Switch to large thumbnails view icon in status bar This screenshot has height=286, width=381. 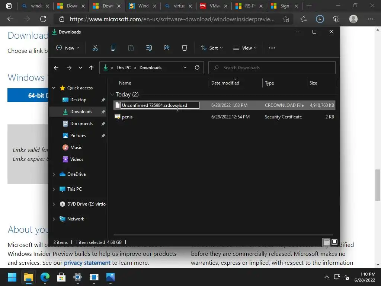pos(334,242)
